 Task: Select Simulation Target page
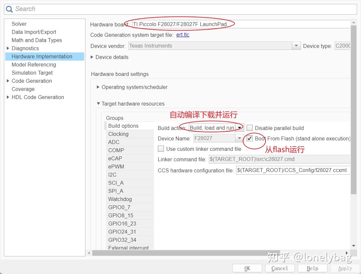[32, 73]
